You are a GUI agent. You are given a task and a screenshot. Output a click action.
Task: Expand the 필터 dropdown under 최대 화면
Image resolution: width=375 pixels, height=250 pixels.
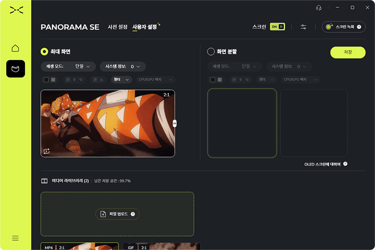tap(121, 80)
